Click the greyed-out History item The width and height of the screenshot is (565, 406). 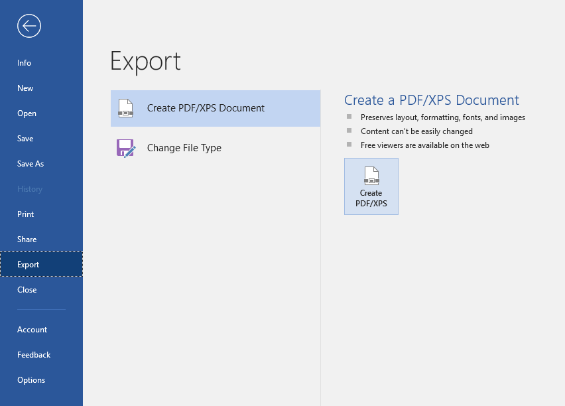30,189
